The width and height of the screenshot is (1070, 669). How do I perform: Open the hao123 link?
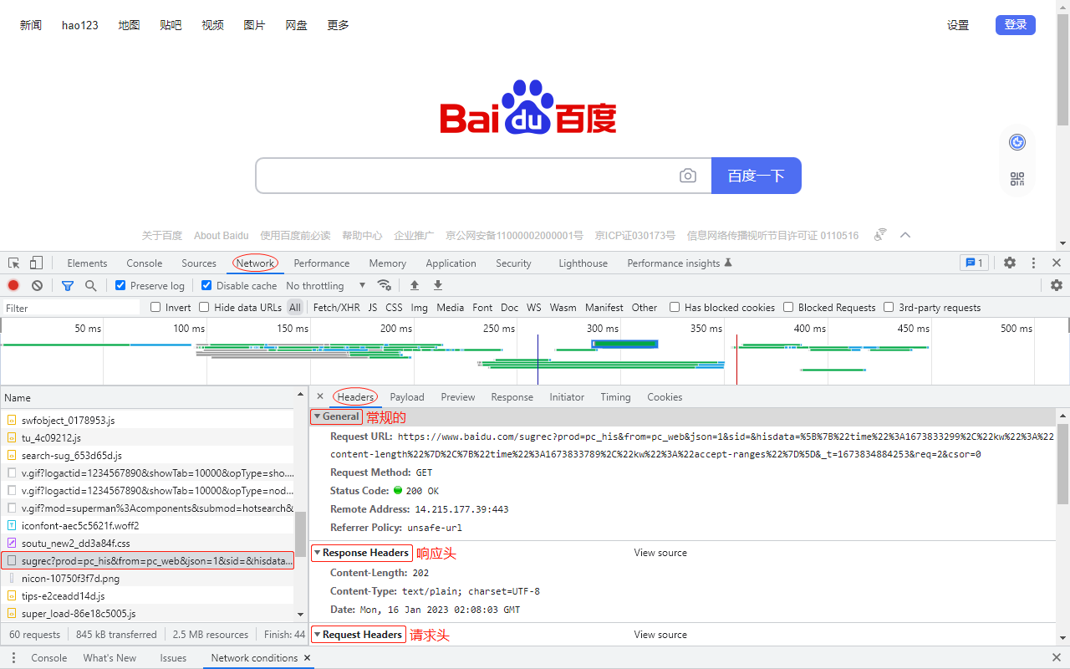pos(80,25)
